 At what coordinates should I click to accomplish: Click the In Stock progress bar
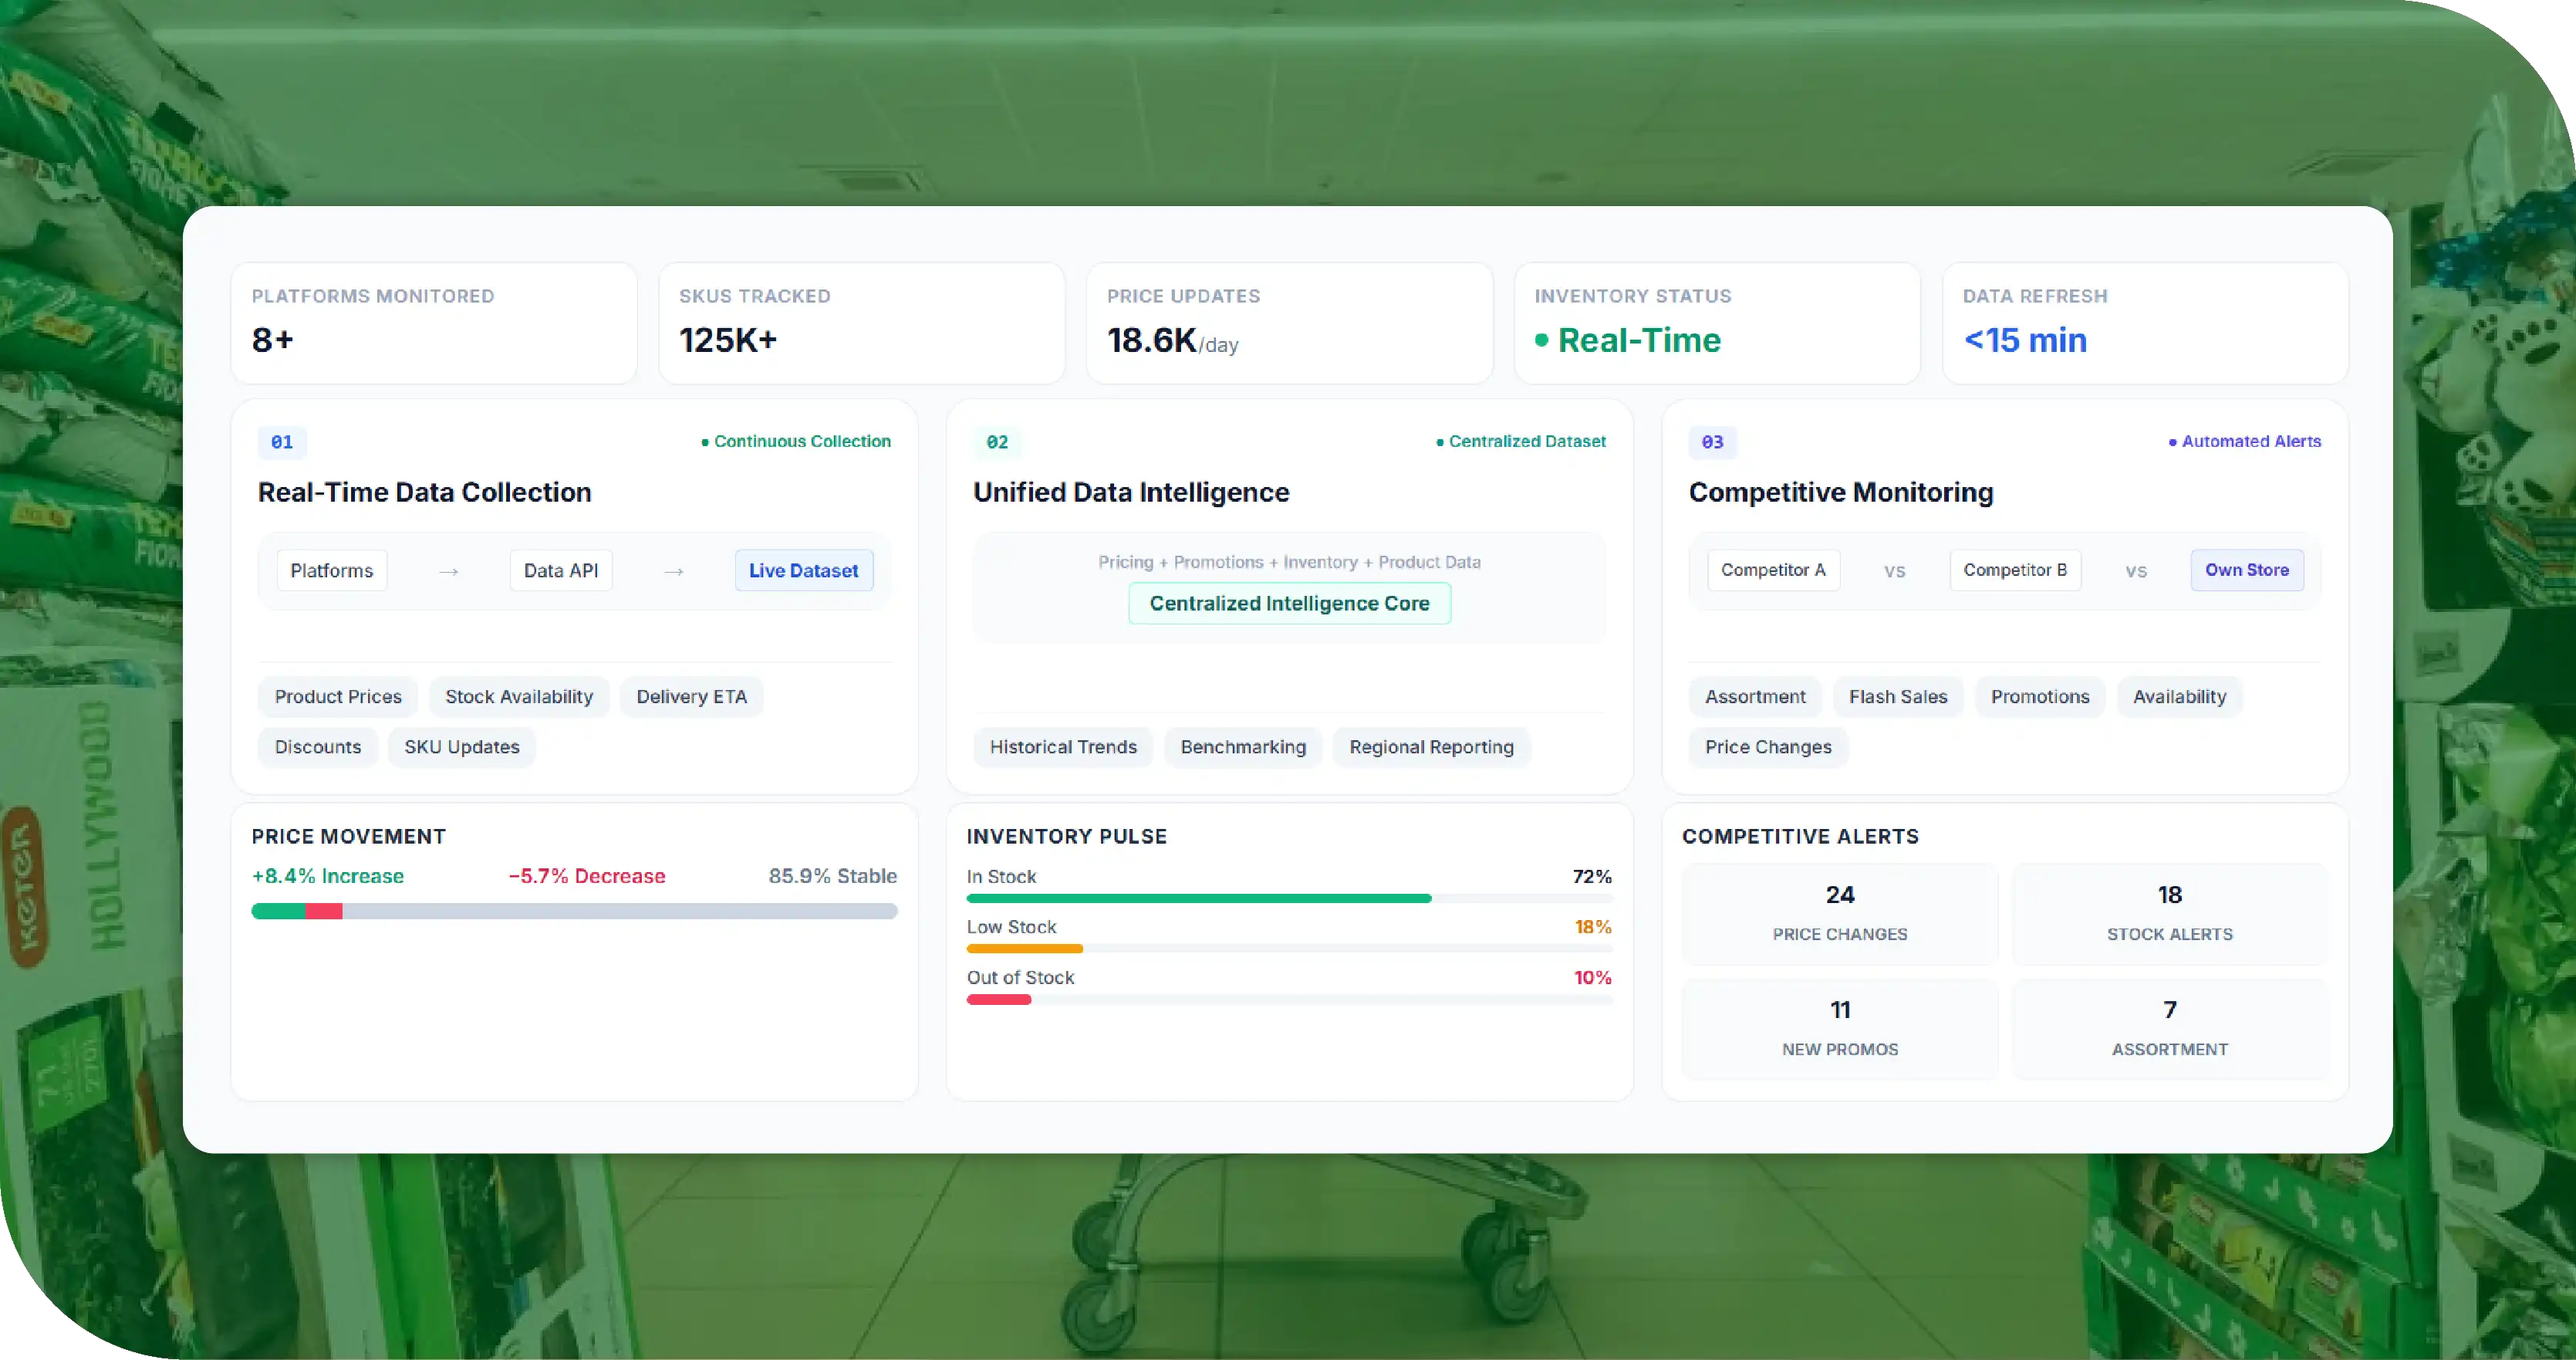[1289, 898]
